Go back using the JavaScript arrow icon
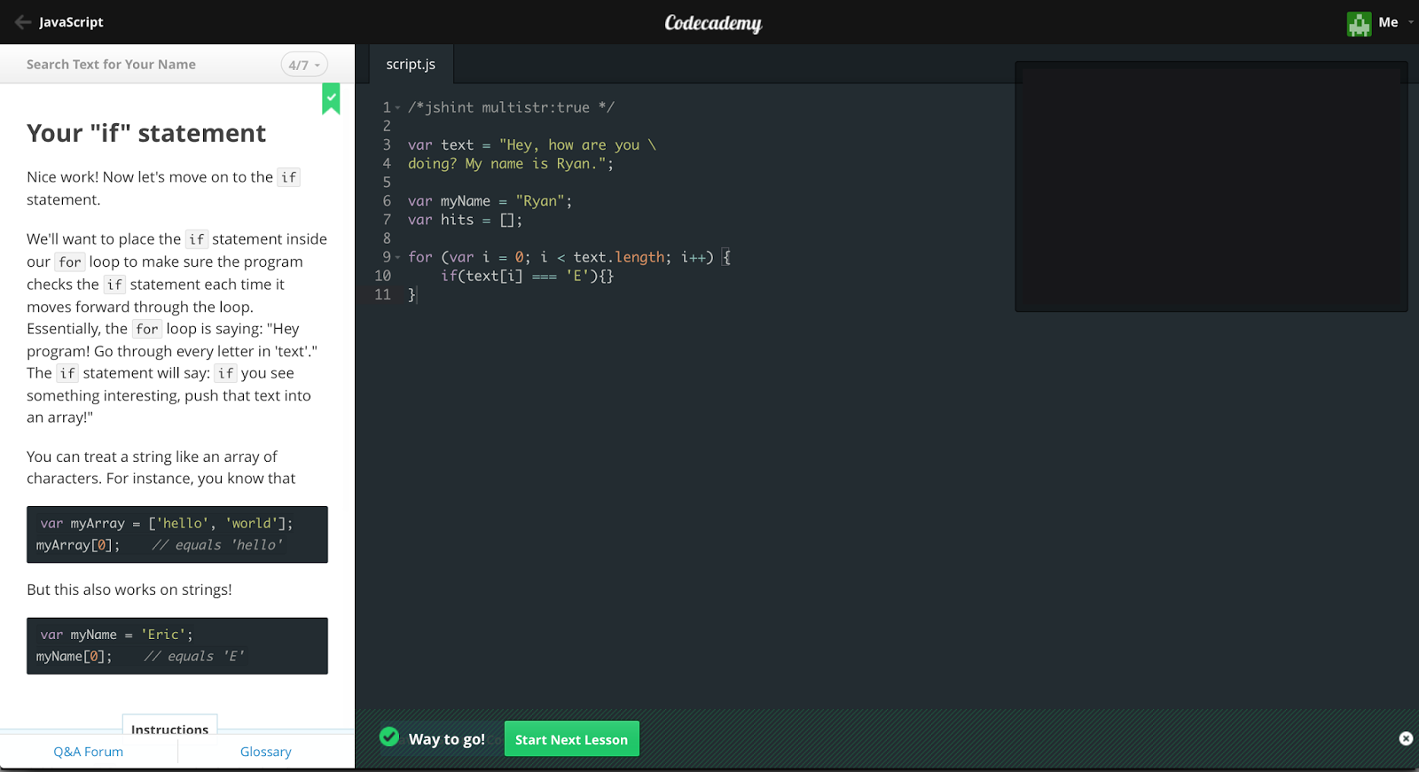This screenshot has width=1419, height=772. [x=23, y=22]
